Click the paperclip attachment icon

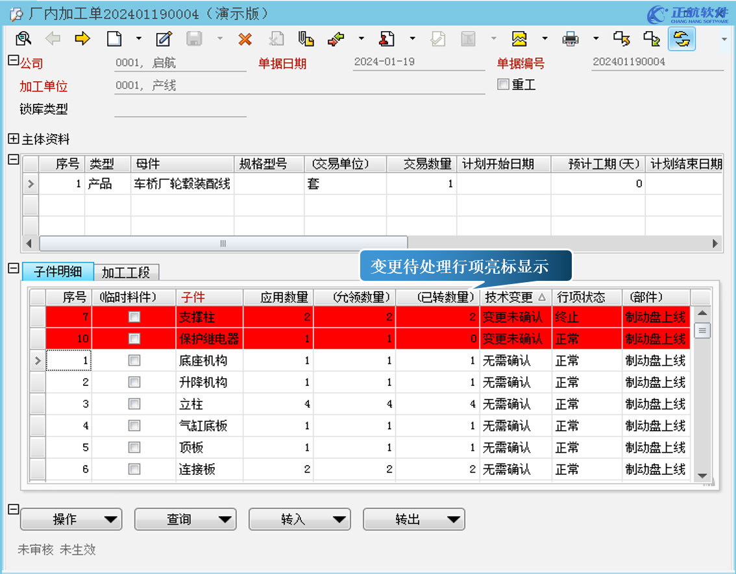[306, 38]
